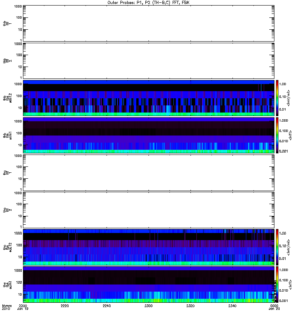Image resolution: width=297 pixels, height=317 pixels.
Task: Click the '2200' time axis label
Action: (x=23, y=306)
